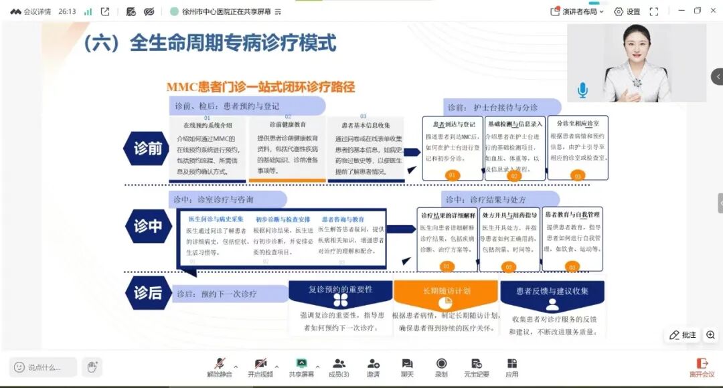Select the speaker video thumbnail

(637, 63)
